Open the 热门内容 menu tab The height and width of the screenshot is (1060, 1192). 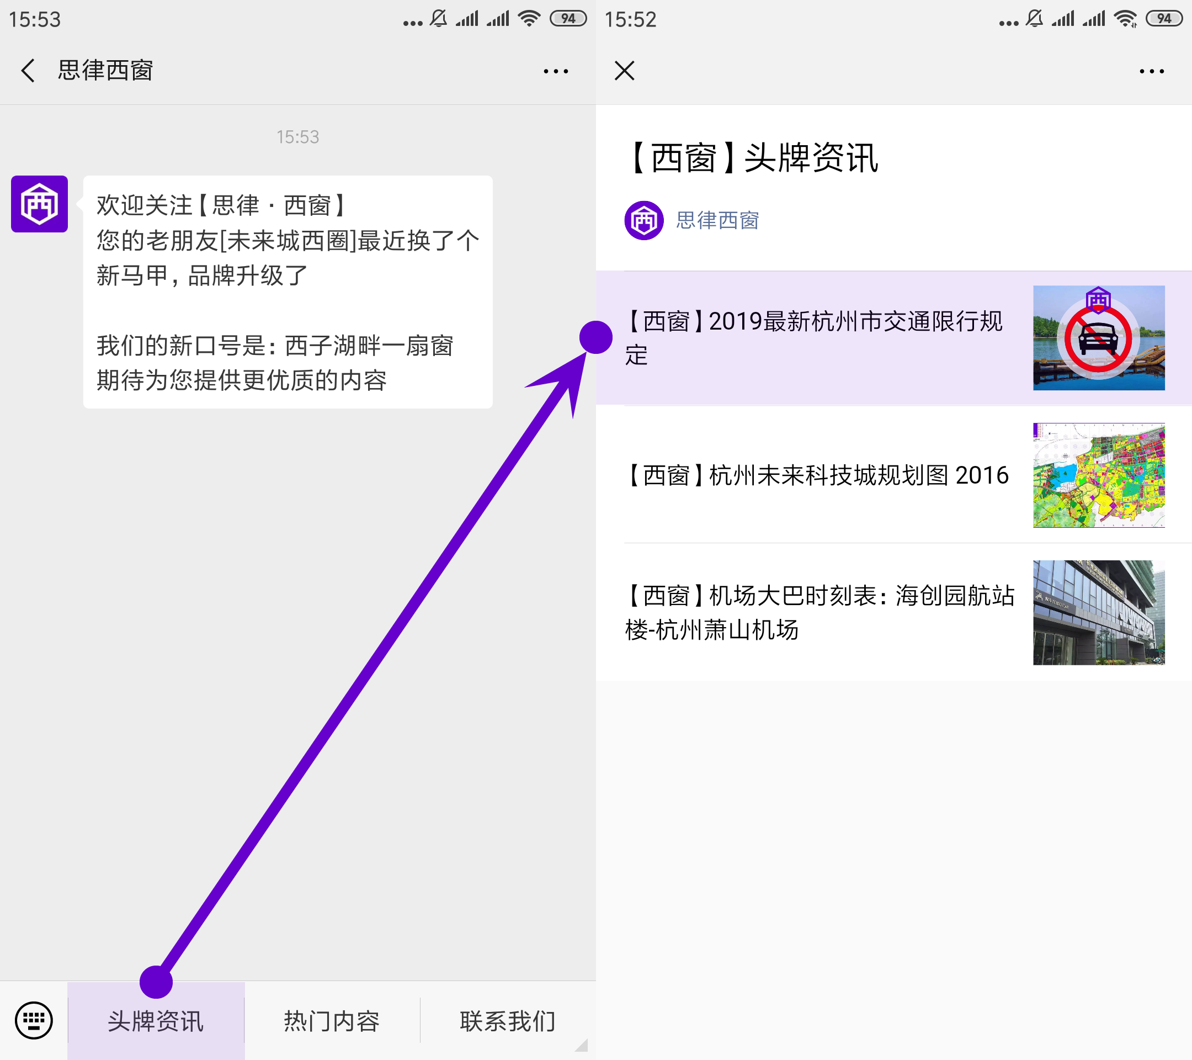pyautogui.click(x=331, y=1020)
